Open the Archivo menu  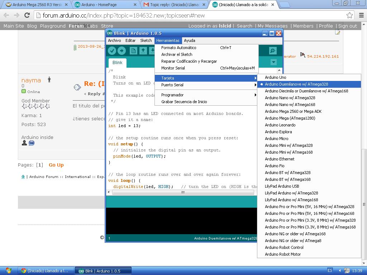click(114, 40)
